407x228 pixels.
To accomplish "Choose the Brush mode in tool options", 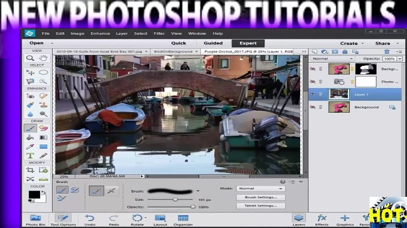I will click(62, 190).
